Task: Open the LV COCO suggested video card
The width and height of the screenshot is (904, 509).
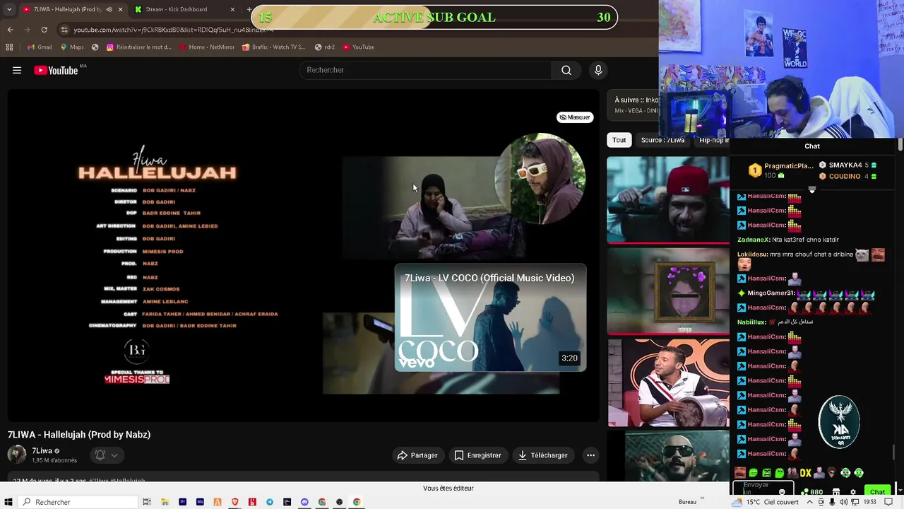Action: [x=490, y=318]
